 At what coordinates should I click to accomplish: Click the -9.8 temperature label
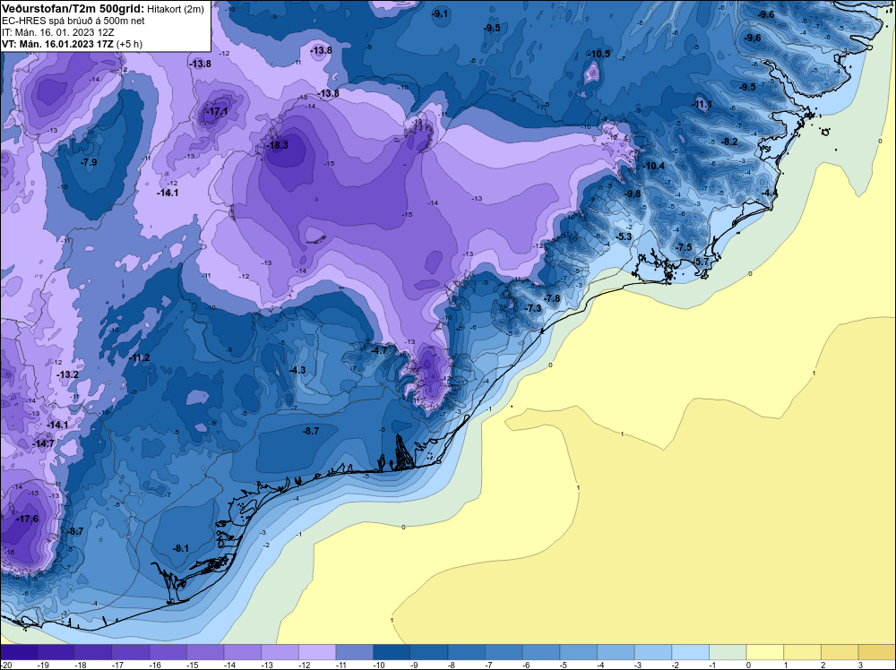(x=633, y=193)
